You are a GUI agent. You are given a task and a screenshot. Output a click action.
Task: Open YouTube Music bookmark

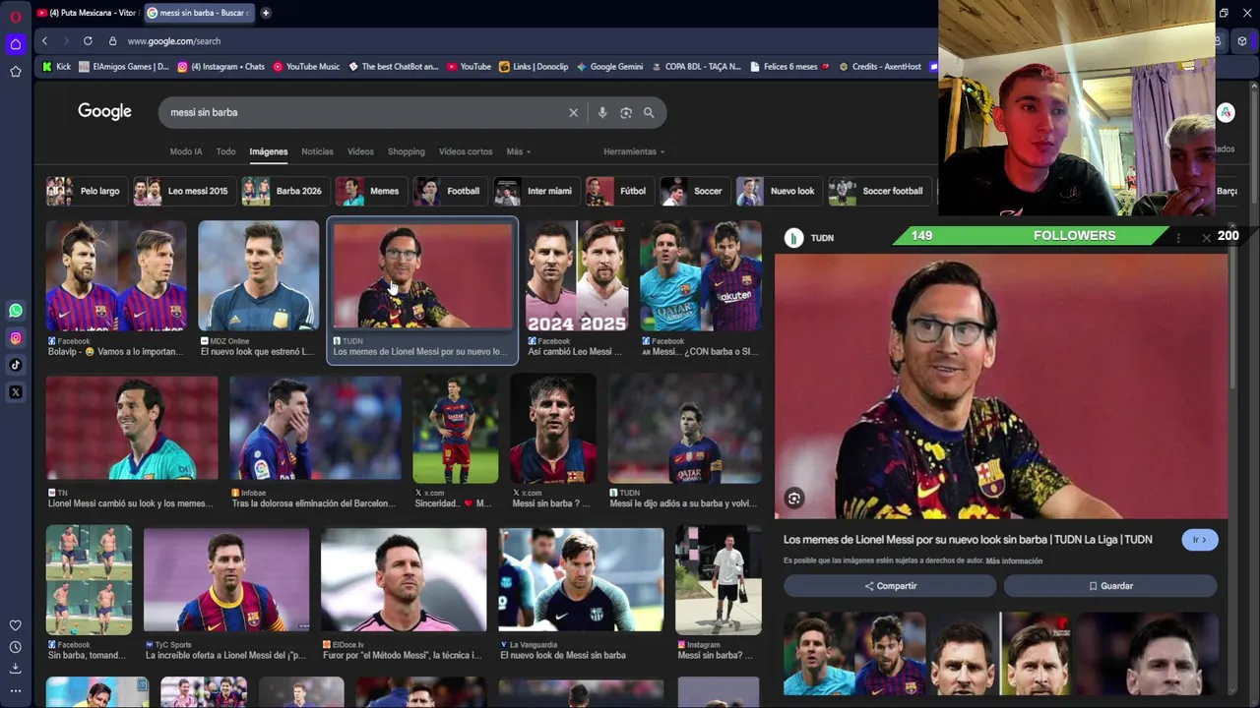click(x=306, y=67)
